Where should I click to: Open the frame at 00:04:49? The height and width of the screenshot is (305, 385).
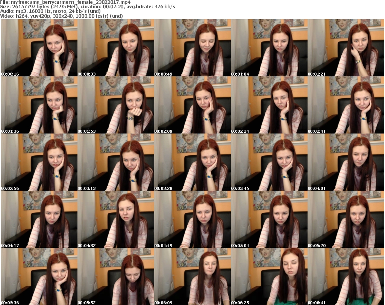point(192,219)
